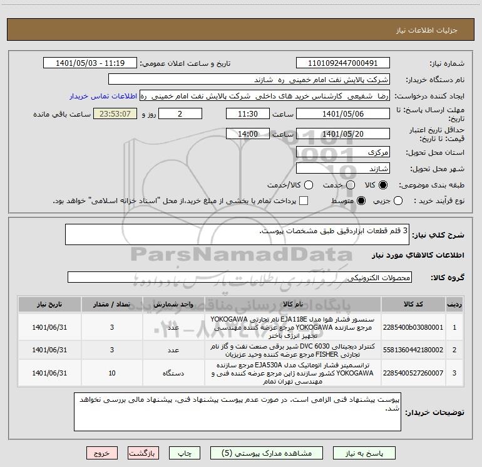Click the بازگشت back button
This screenshot has height=467, width=482.
(x=143, y=453)
